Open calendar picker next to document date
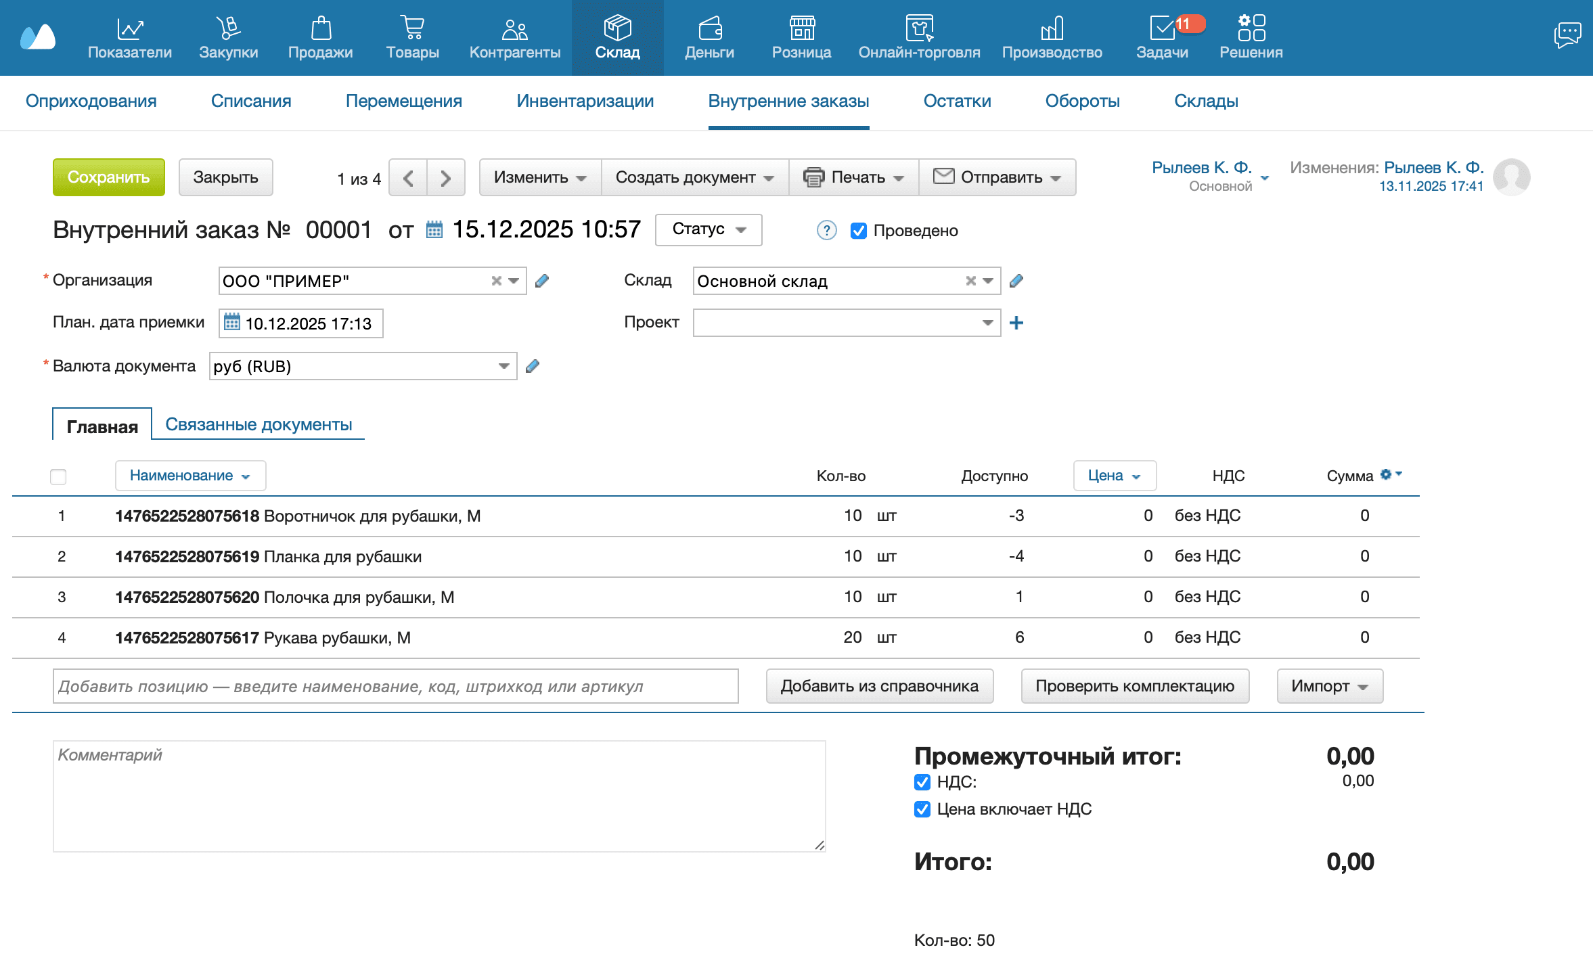This screenshot has width=1593, height=954. click(434, 229)
